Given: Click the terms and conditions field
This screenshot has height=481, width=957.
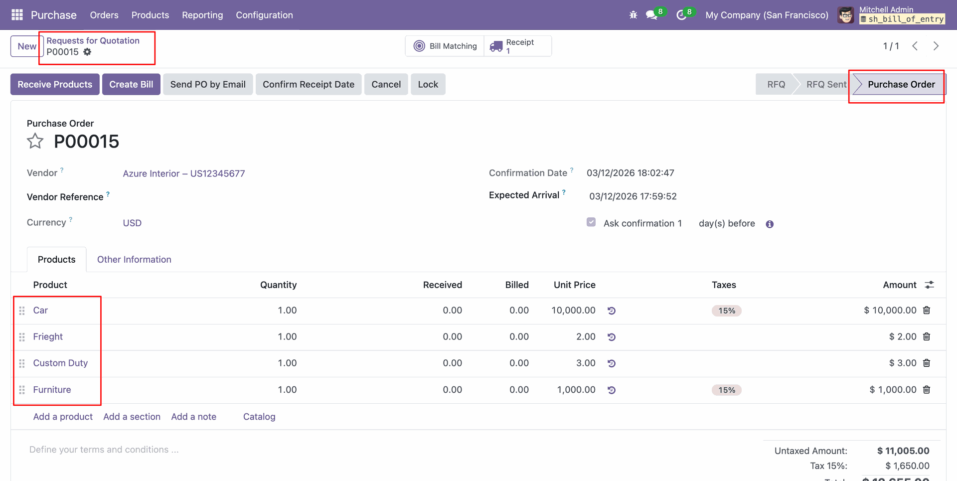Looking at the screenshot, I should [x=104, y=450].
